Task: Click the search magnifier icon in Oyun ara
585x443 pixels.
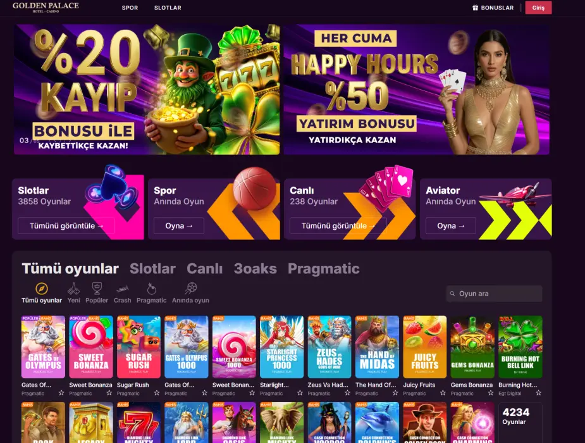Action: (x=452, y=294)
